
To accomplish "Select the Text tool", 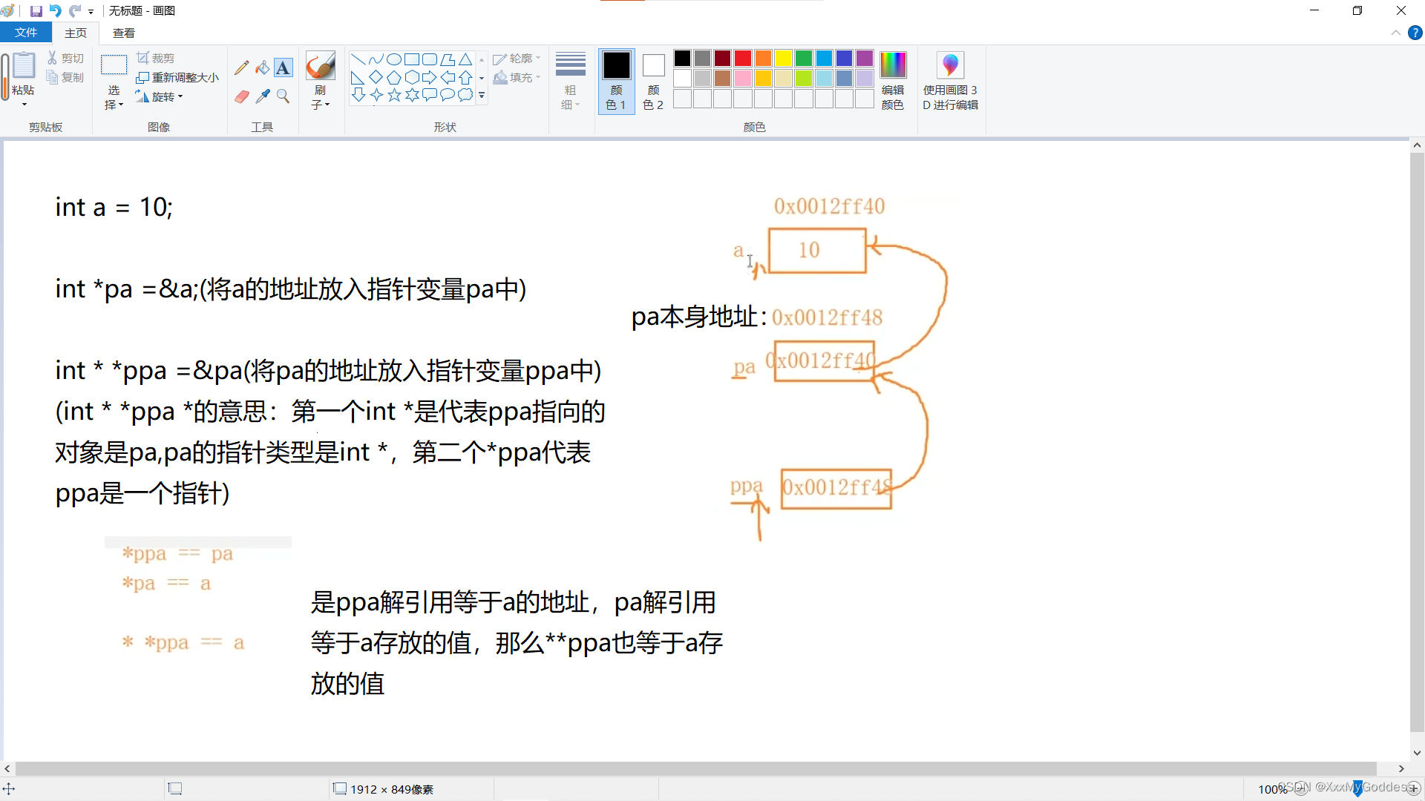I will click(x=283, y=68).
